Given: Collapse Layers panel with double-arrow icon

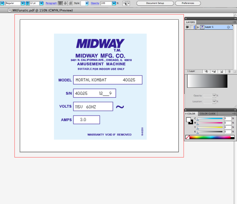Looking at the screenshot, I should click(x=235, y=18).
